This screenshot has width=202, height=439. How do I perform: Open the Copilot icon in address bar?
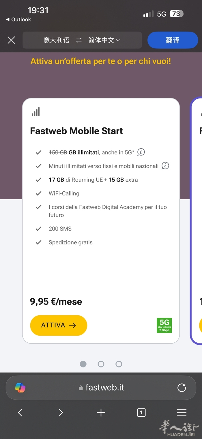pos(20,388)
